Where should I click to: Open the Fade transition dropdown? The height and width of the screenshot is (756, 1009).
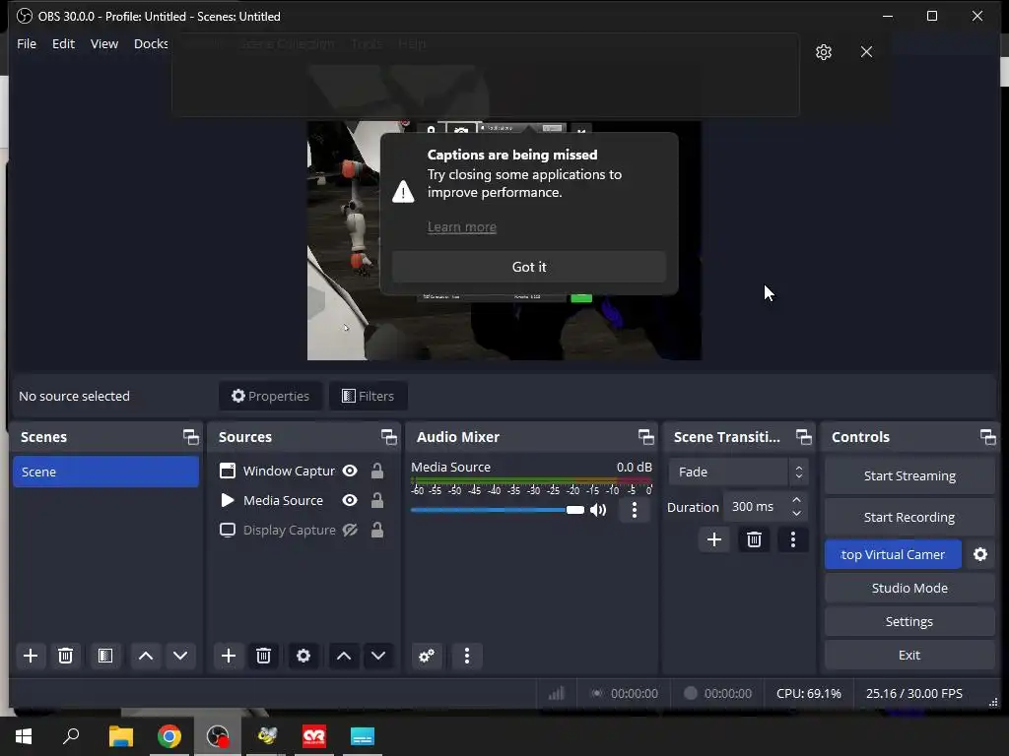(x=738, y=472)
